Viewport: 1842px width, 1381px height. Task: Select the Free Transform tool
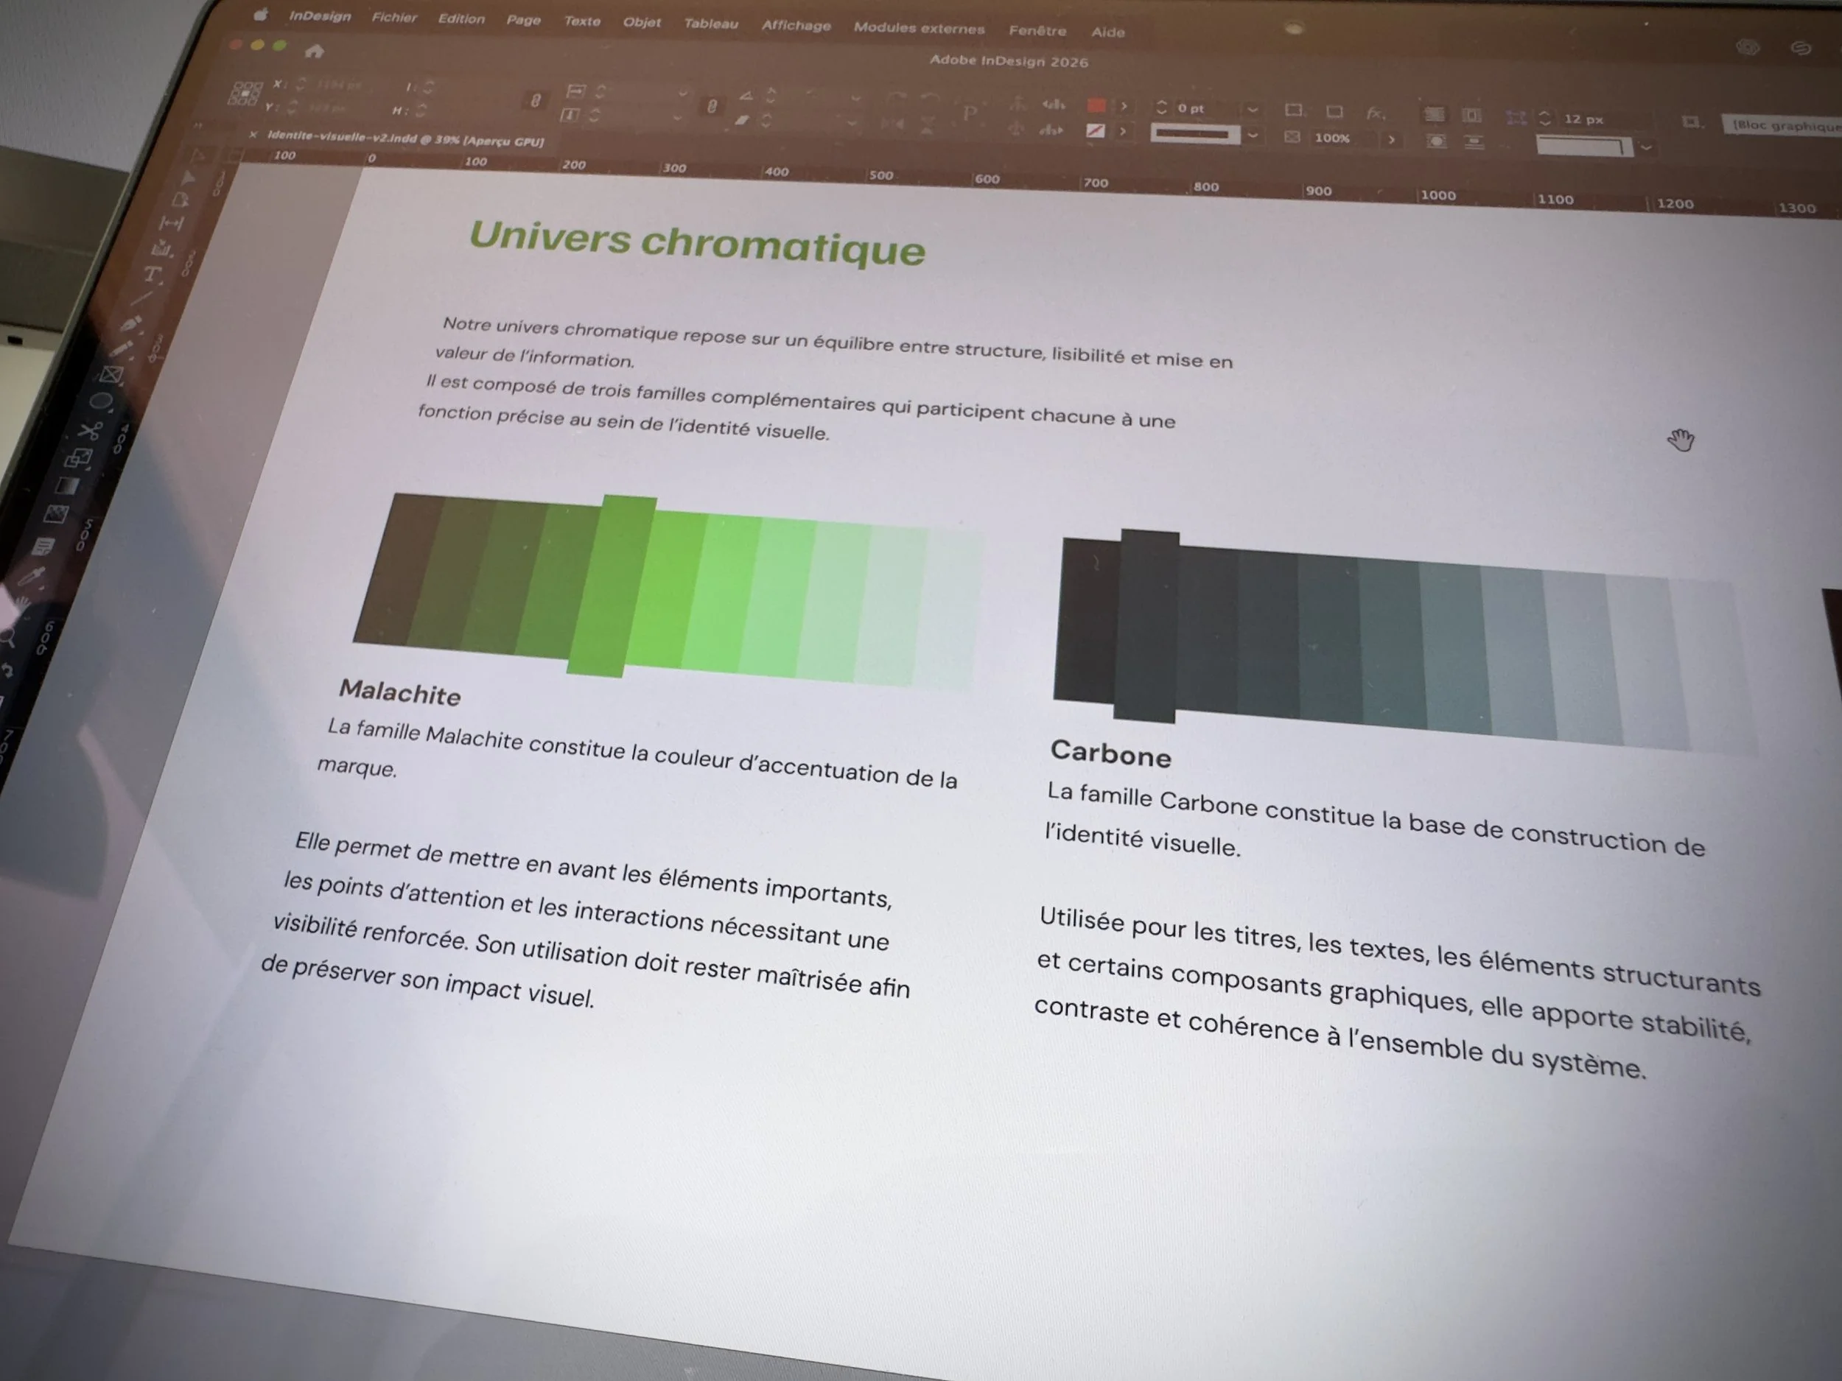pyautogui.click(x=79, y=458)
